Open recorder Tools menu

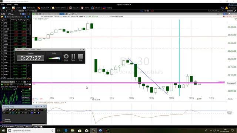[x=33, y=50]
